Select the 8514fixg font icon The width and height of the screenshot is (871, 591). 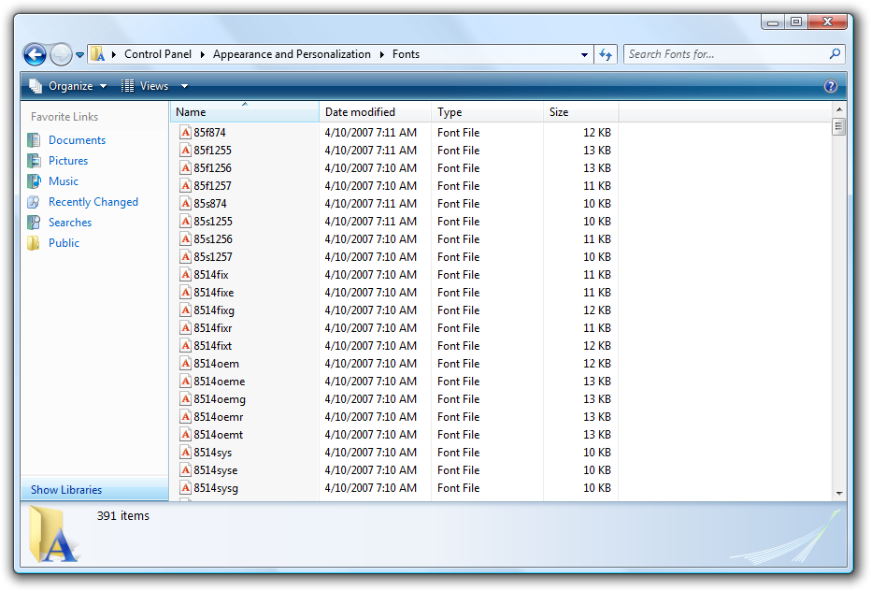point(186,310)
